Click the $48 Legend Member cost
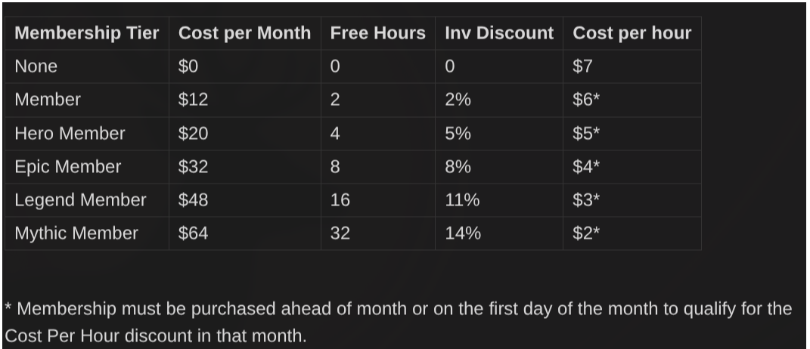Image resolution: width=810 pixels, height=349 pixels. click(x=245, y=199)
